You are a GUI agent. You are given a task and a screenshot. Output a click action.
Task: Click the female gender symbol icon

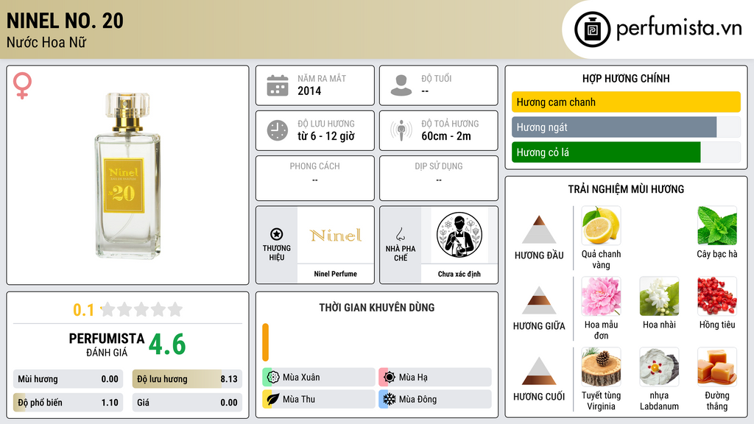(22, 85)
